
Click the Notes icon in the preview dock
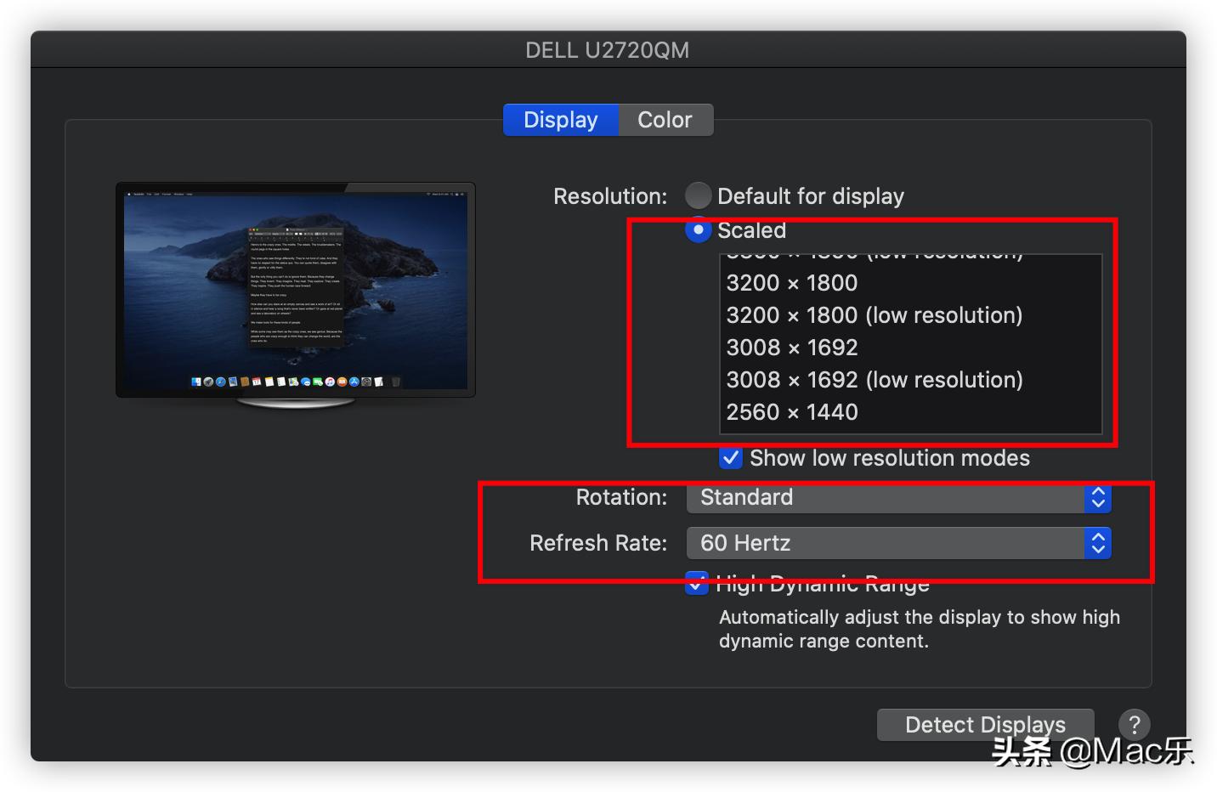[x=268, y=381]
